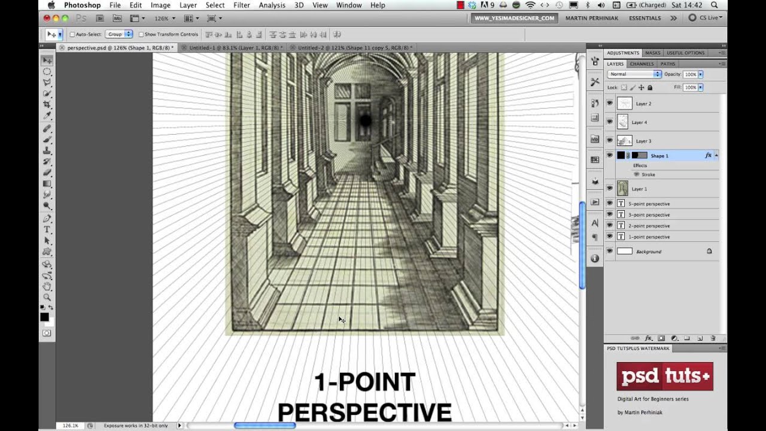Click WWW_YESIMADESIGNER_COM workspace button

pyautogui.click(x=515, y=19)
